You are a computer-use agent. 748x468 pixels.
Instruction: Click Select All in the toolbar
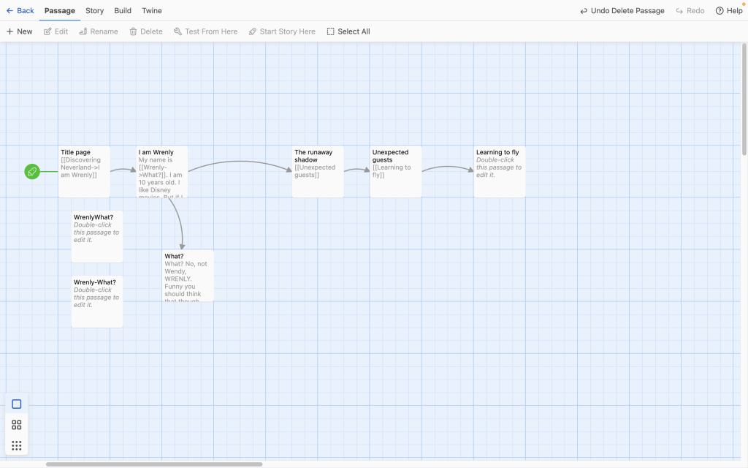(x=348, y=31)
